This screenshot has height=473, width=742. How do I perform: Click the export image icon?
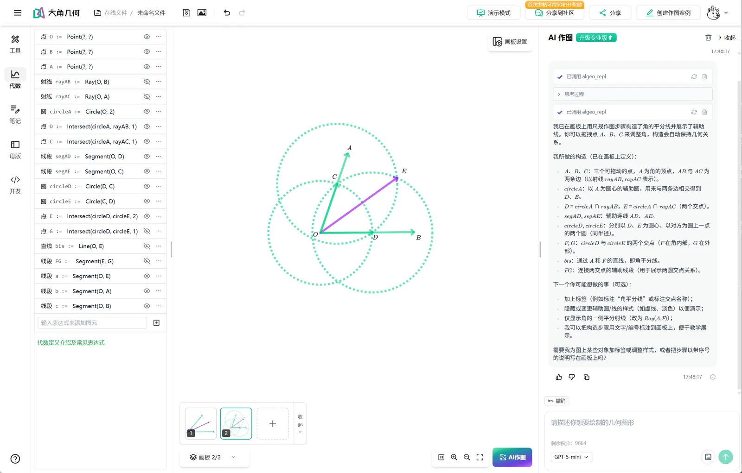pyautogui.click(x=202, y=13)
